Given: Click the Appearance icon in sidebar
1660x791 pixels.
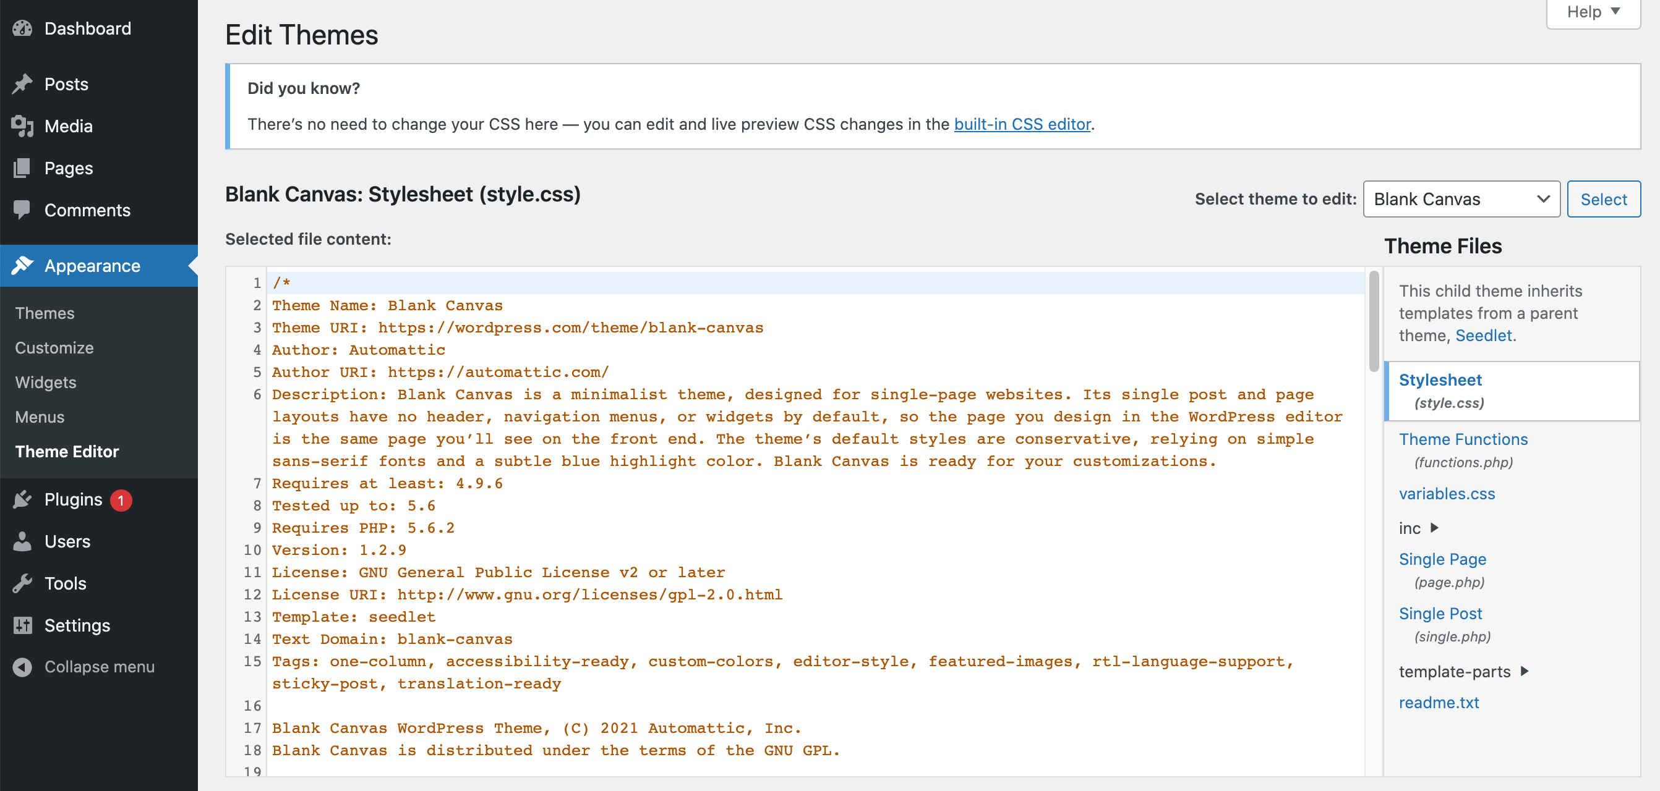Looking at the screenshot, I should (24, 266).
